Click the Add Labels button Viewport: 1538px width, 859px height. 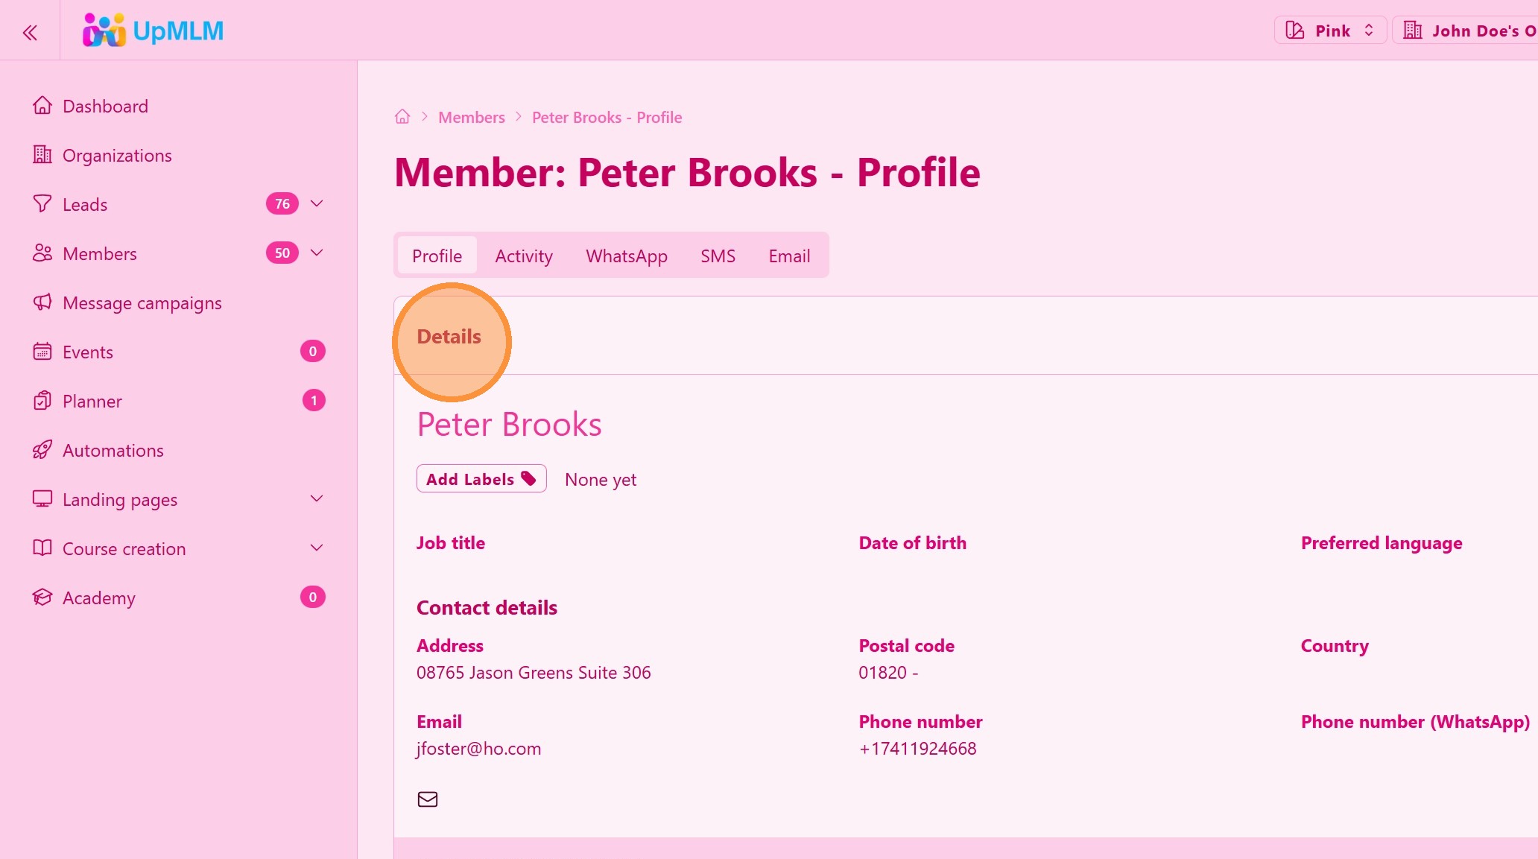[481, 479]
